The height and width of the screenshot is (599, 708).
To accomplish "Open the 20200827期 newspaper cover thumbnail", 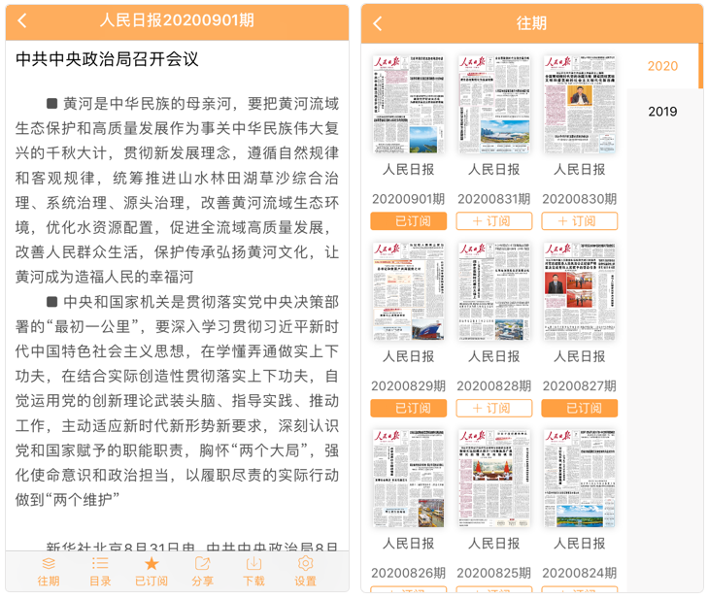I will point(579,291).
